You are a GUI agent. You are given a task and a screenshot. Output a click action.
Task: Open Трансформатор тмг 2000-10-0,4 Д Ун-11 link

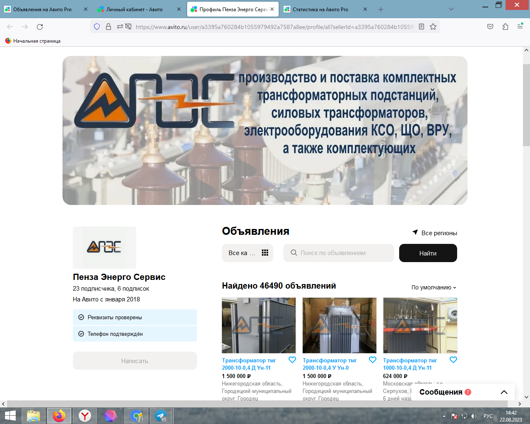point(249,364)
